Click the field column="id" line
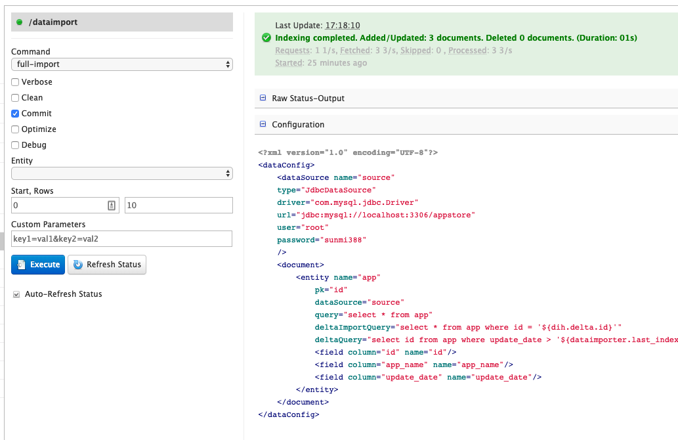The height and width of the screenshot is (440, 678). [386, 352]
